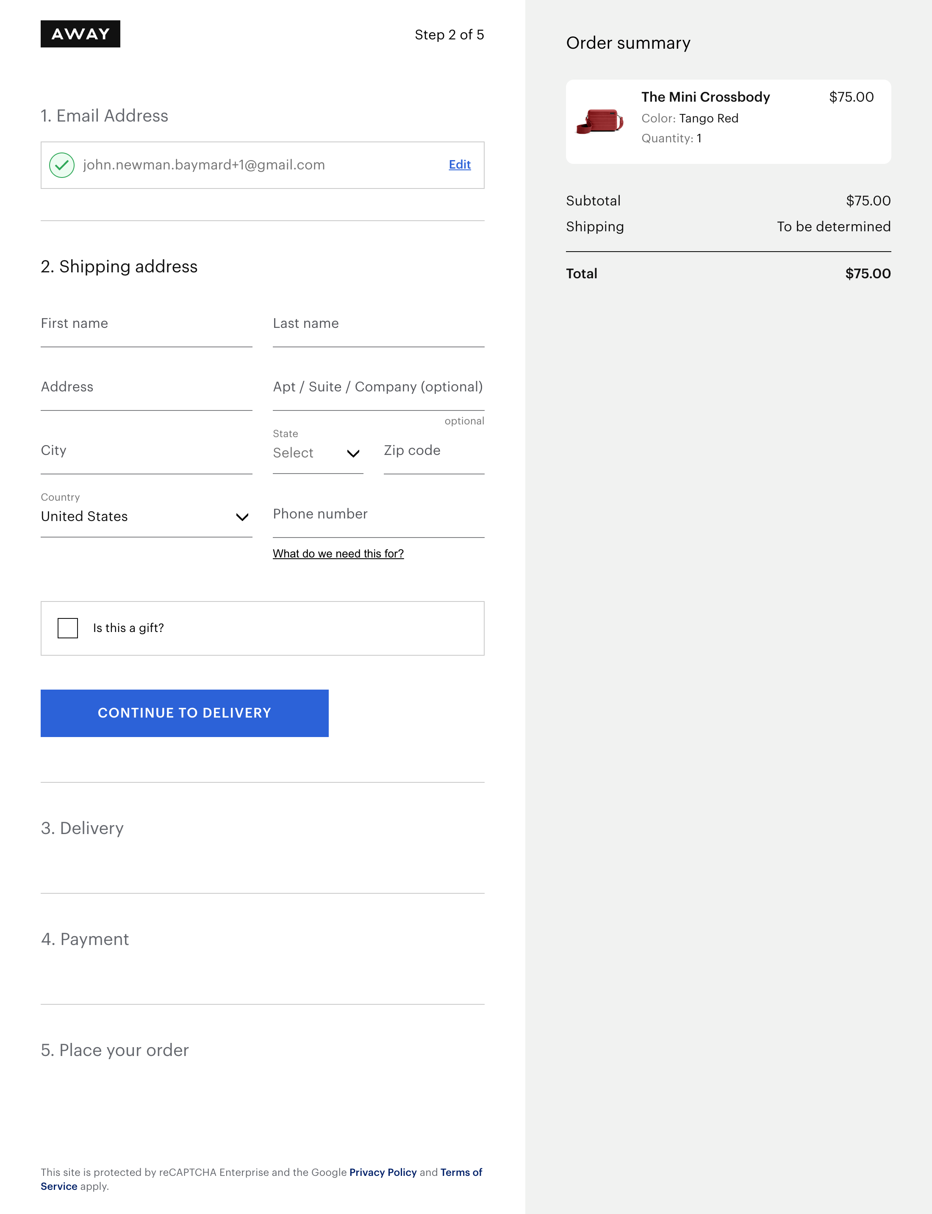Screen dimensions: 932x1214
Task: Click the State dropdown chevron arrow
Action: click(x=353, y=454)
